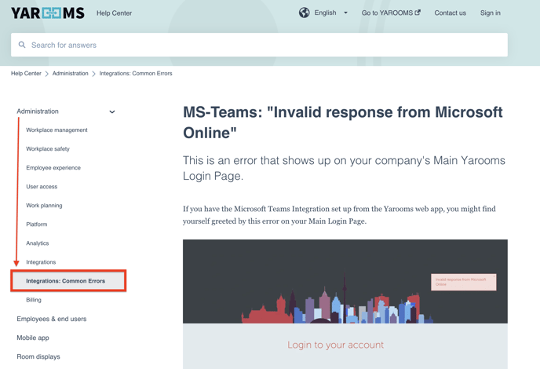This screenshot has height=369, width=540.
Task: Open Workplace safety section
Action: click(48, 149)
